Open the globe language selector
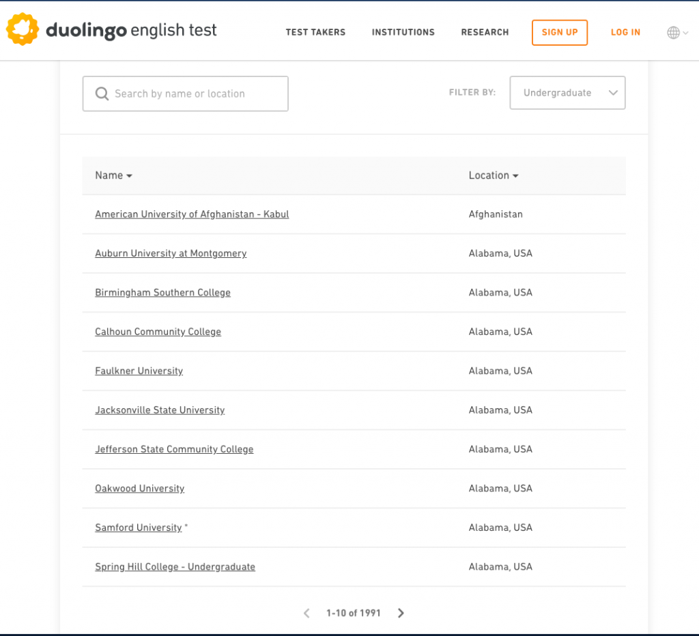Viewport: 699px width, 636px height. [x=677, y=33]
